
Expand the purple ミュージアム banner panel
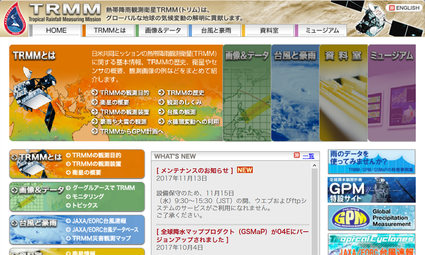tap(392, 93)
